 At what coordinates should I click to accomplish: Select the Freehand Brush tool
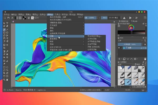(4, 30)
